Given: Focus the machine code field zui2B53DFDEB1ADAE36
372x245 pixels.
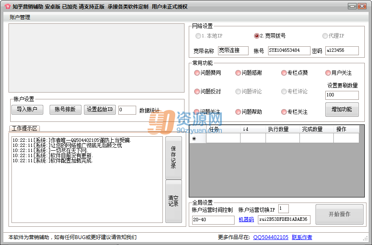Looking at the screenshot, I should [284, 220].
